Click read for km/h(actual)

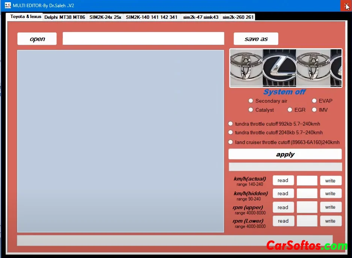click(283, 181)
